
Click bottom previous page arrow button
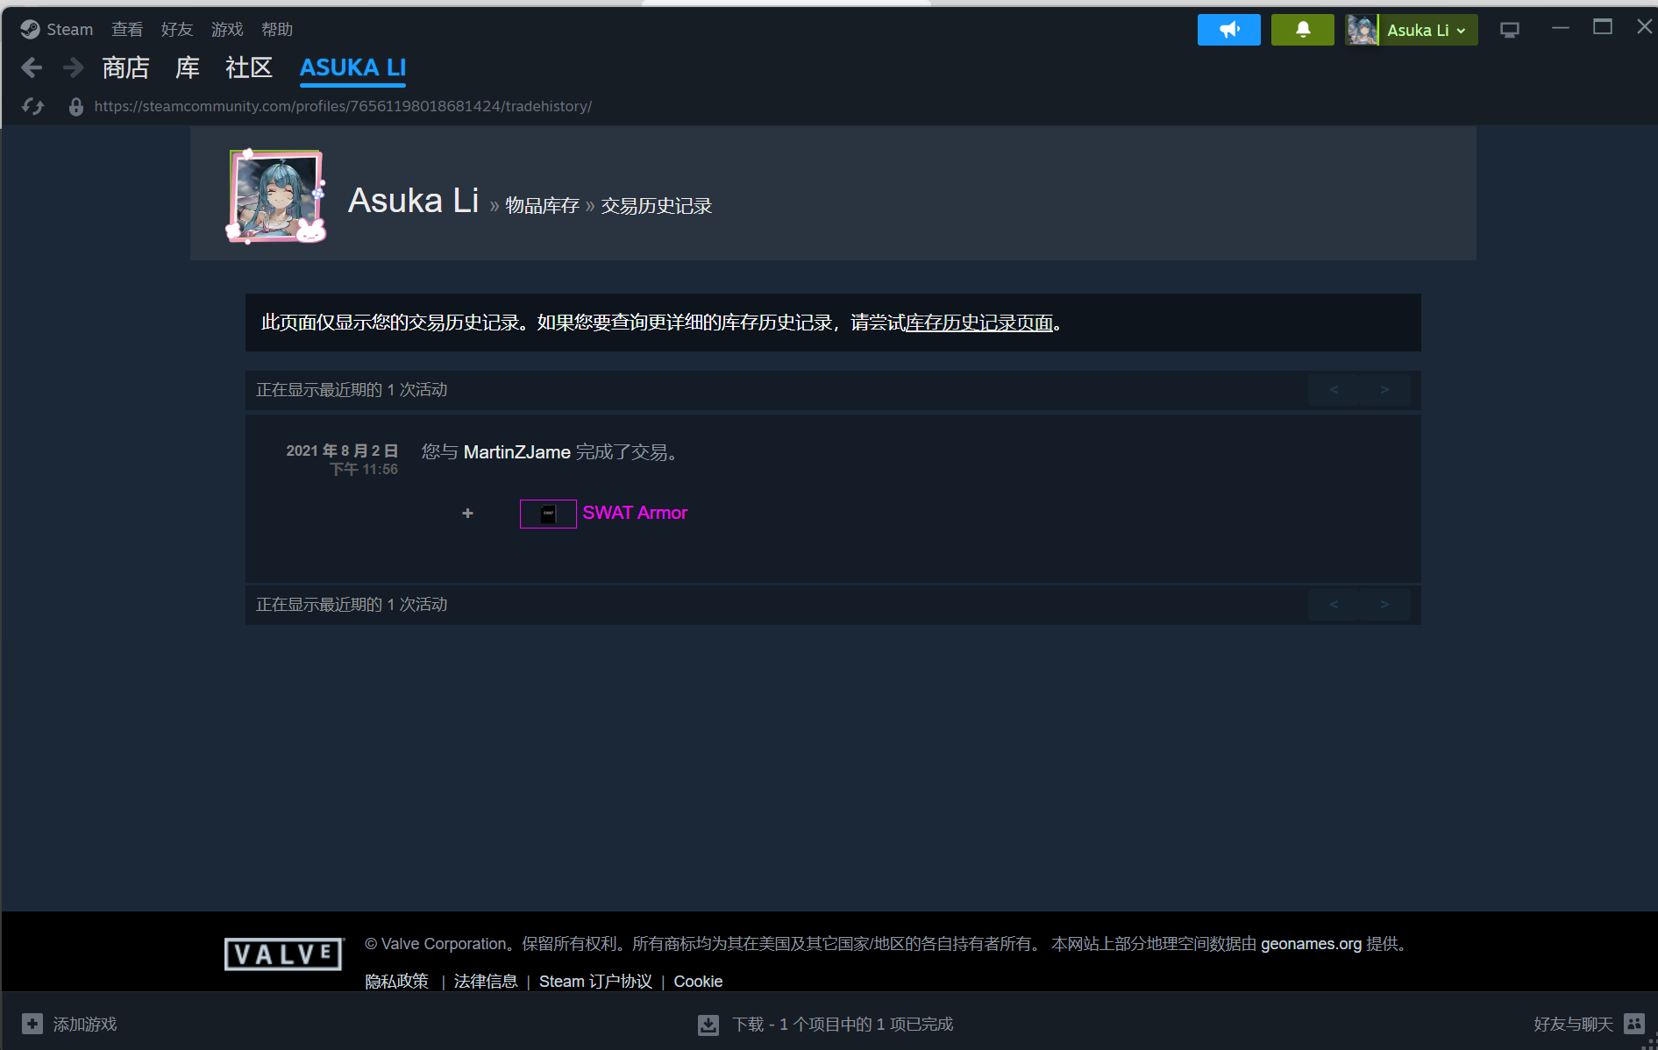1334,605
